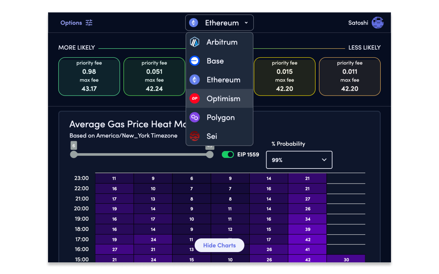Viewport: 439px width, 274px height.
Task: Click the Base logo icon
Action: [194, 61]
